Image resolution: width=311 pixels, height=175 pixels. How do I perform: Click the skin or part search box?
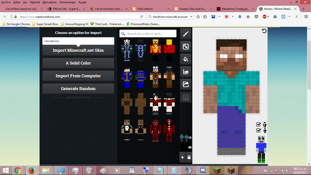(x=148, y=33)
